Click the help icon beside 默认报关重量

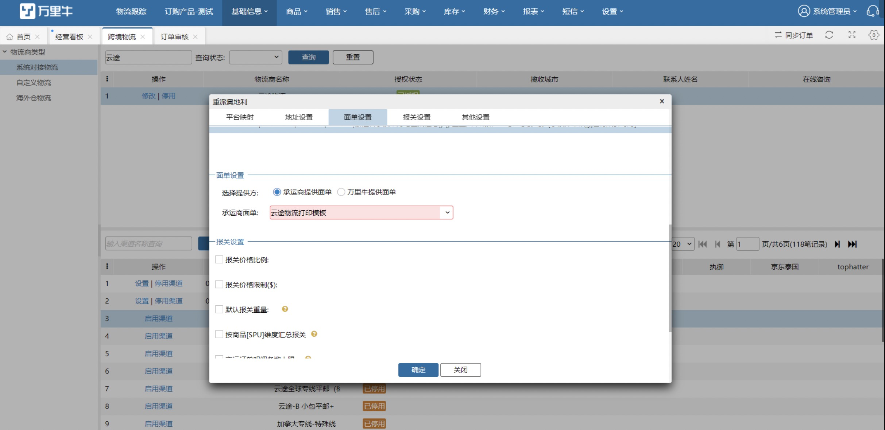[285, 309]
